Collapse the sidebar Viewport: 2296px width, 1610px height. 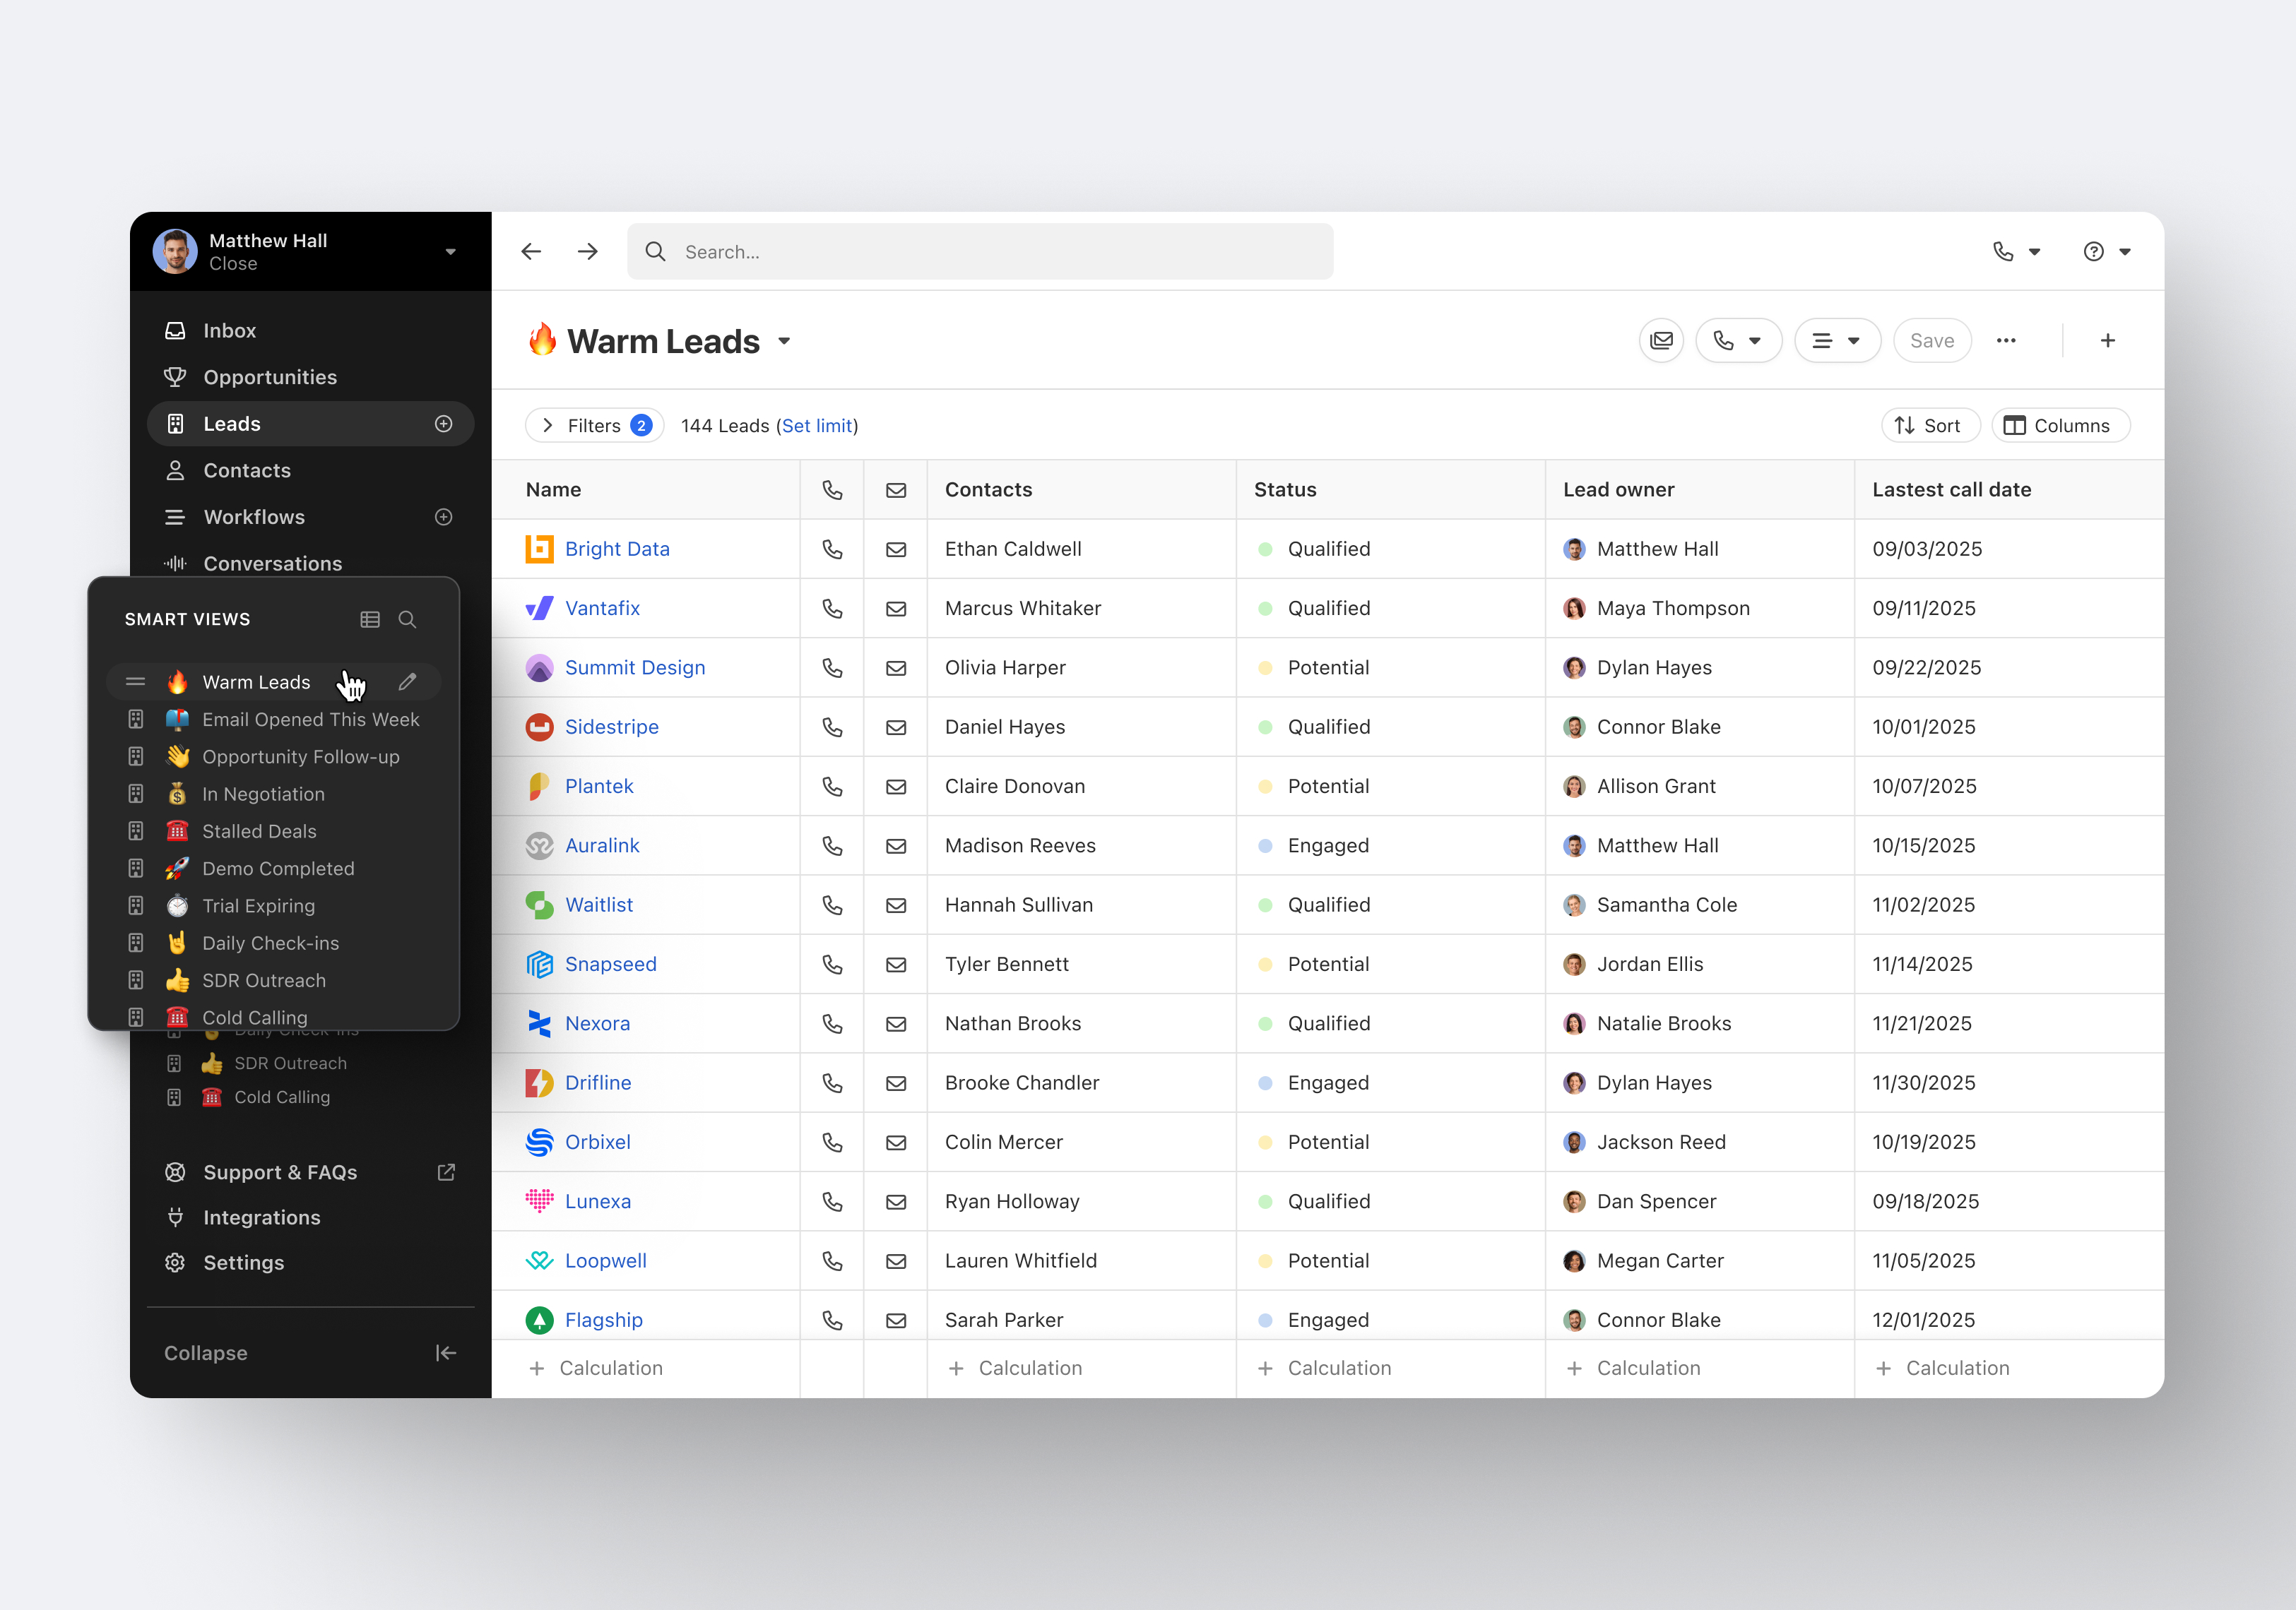click(445, 1353)
